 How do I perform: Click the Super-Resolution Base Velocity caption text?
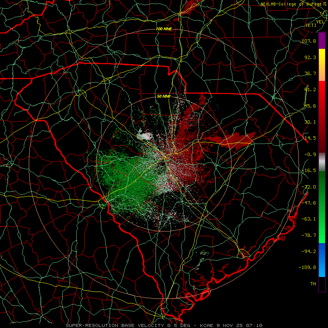164,325
